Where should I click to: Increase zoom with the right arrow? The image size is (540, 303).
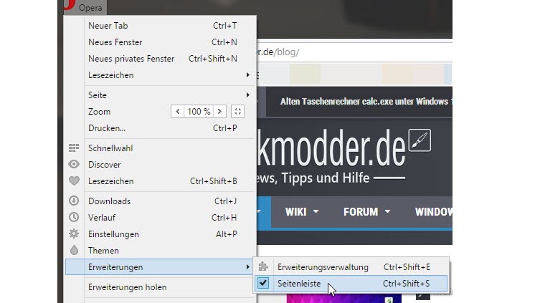tap(219, 112)
